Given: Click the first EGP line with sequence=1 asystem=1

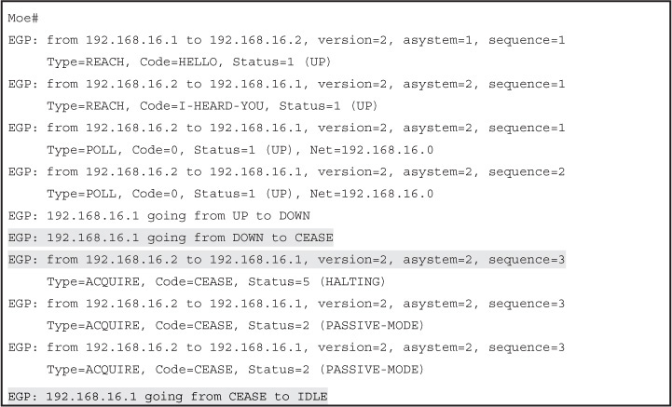Looking at the screenshot, I should click(x=286, y=40).
